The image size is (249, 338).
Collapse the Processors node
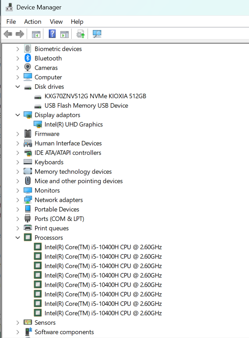click(18, 238)
